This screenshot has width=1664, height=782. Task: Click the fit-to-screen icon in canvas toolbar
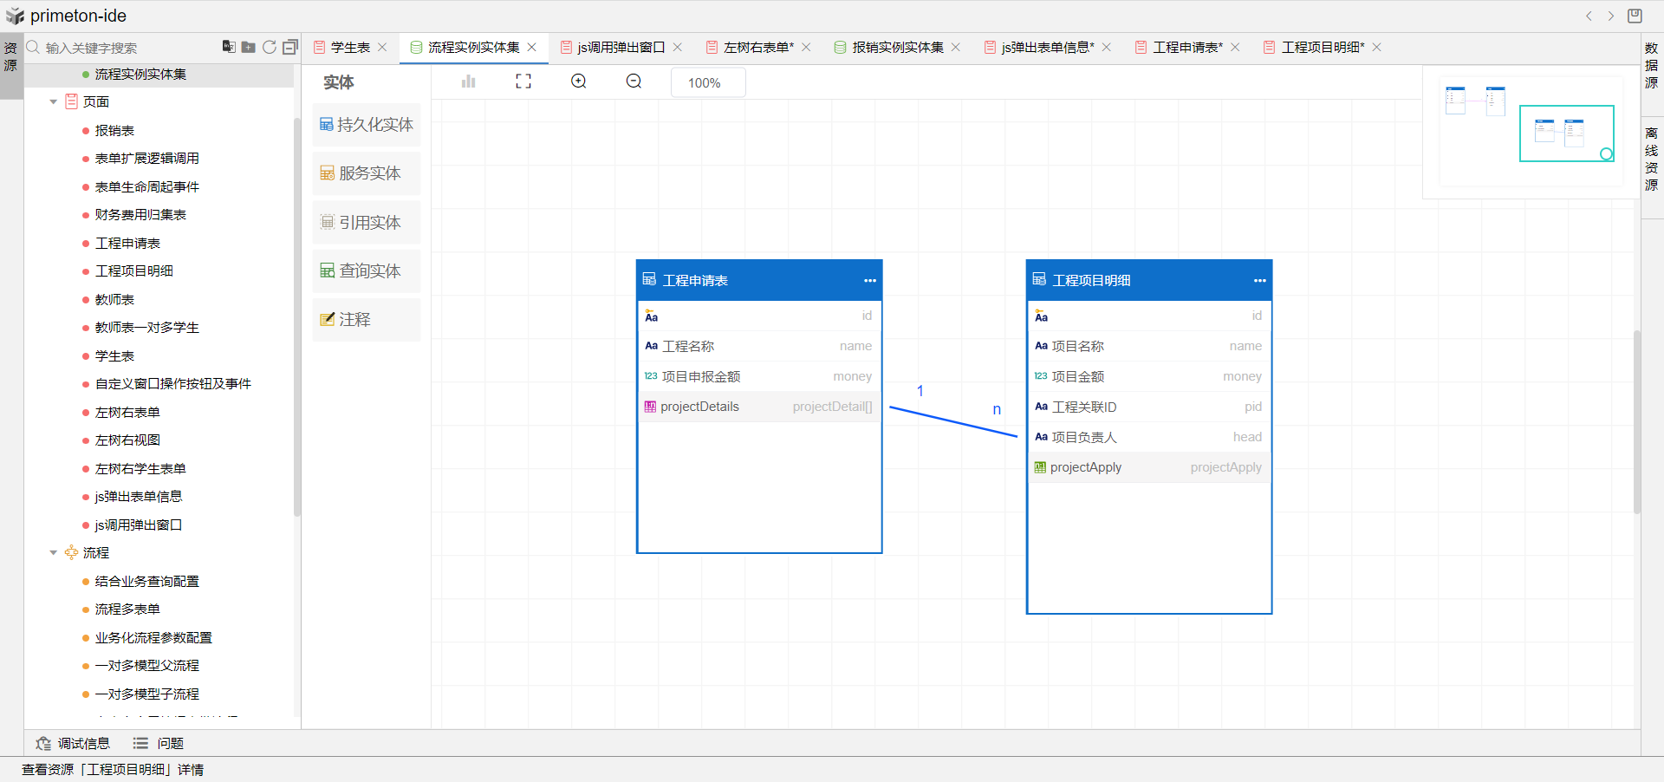coord(523,81)
